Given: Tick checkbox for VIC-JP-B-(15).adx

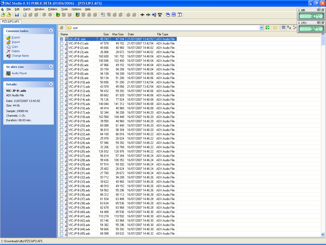Looking at the screenshot, I should 62,104.
